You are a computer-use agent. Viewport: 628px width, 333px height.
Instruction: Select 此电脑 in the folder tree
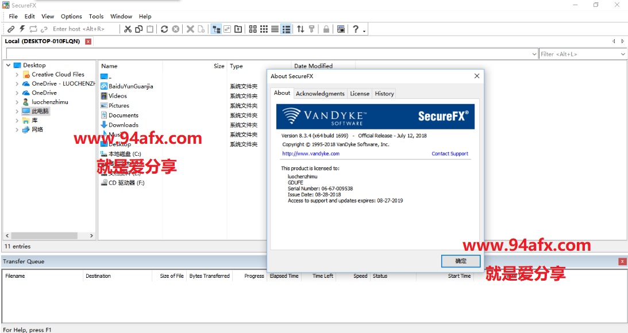(40, 111)
